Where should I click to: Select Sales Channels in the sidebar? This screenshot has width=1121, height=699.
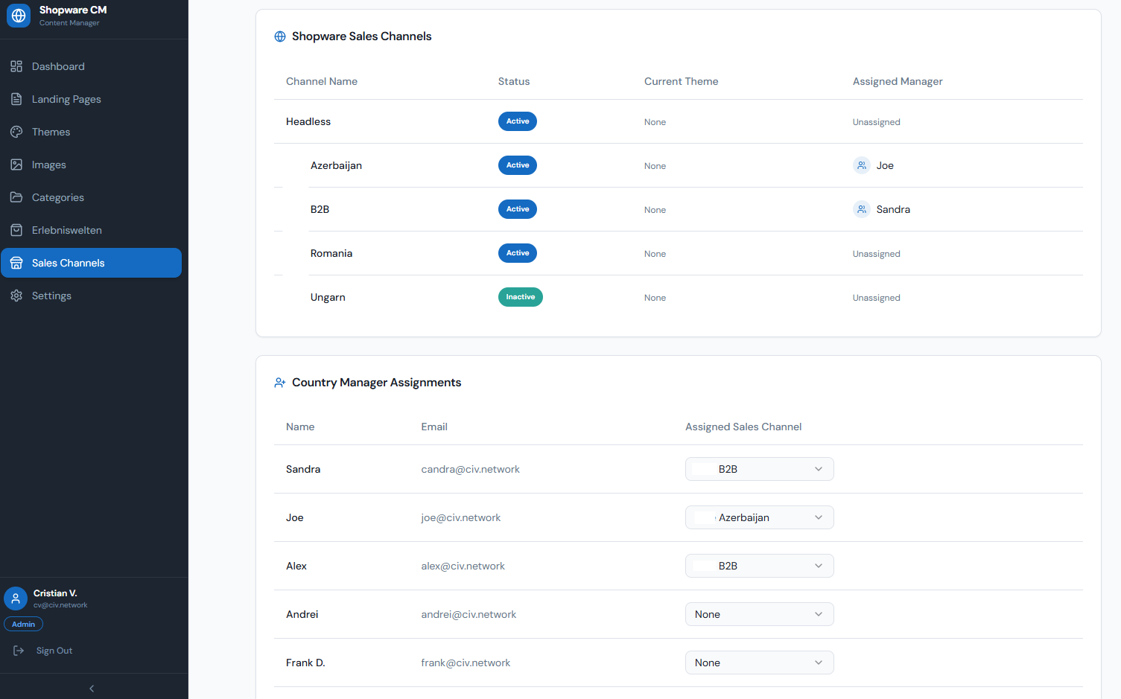91,263
